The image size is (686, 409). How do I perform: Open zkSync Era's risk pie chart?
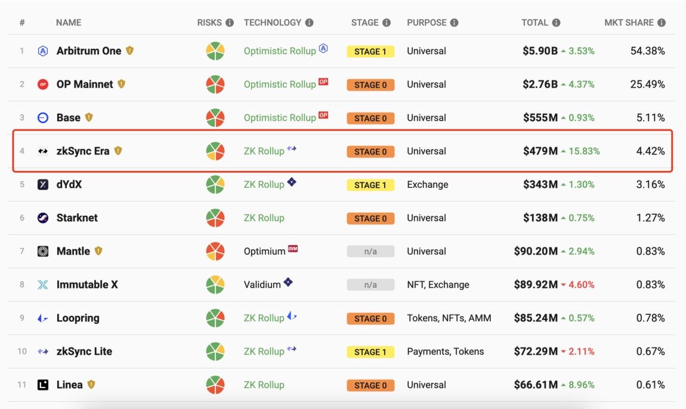[x=215, y=151]
